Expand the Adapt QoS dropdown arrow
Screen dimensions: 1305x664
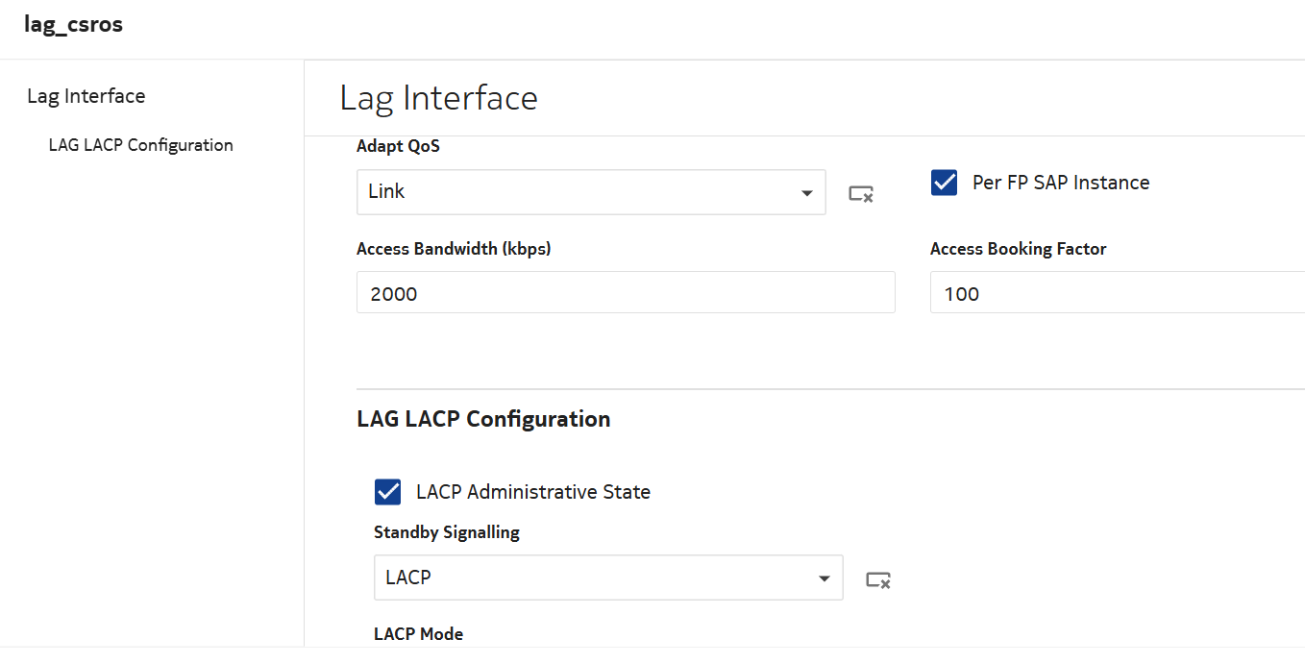click(x=806, y=193)
